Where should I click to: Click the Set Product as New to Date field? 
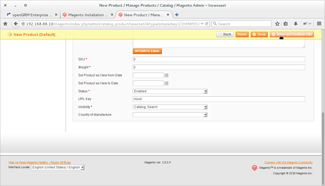148,83
